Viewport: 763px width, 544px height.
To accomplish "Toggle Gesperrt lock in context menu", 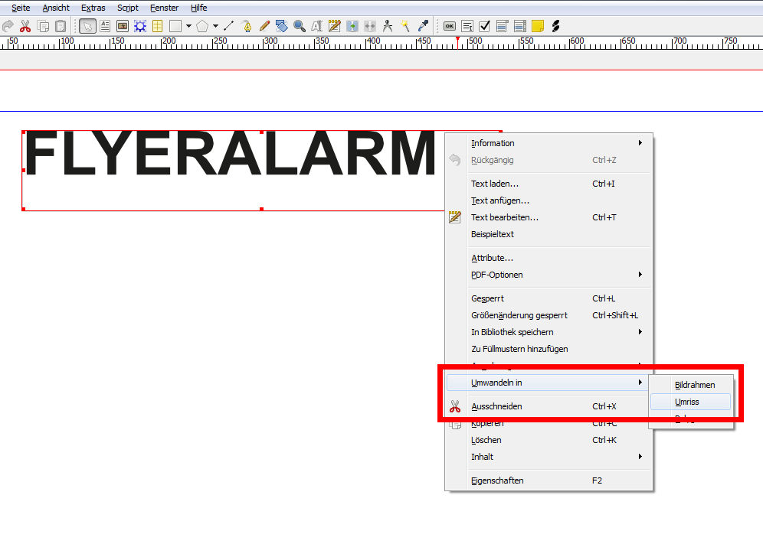I will (x=487, y=298).
